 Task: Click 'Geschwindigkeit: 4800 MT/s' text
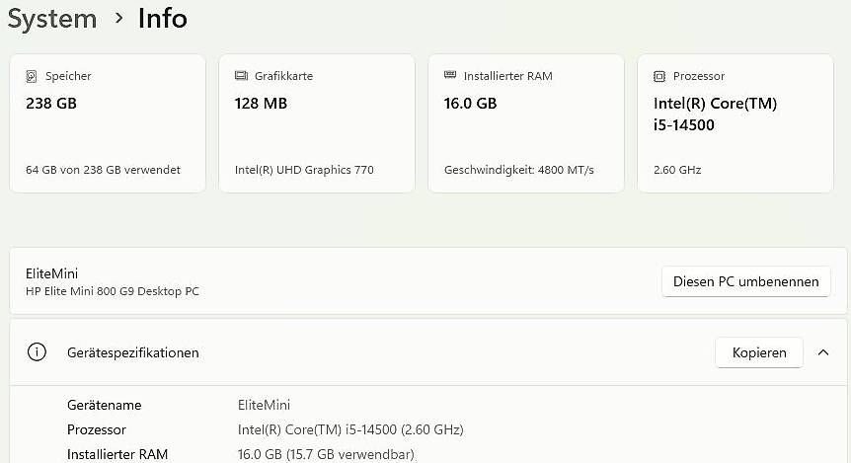(519, 170)
